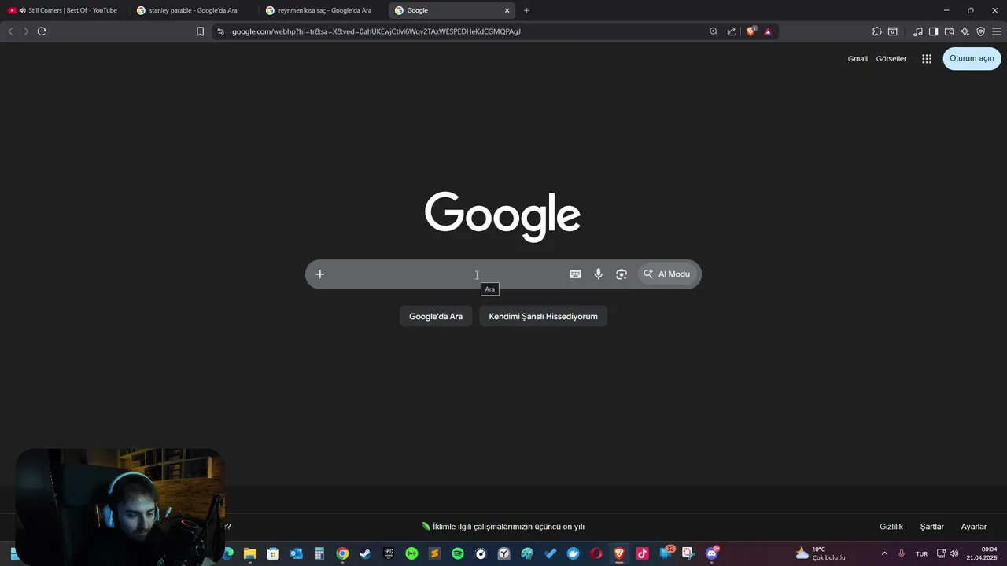Open the on-screen keyboard input tool in the search box

[575, 274]
